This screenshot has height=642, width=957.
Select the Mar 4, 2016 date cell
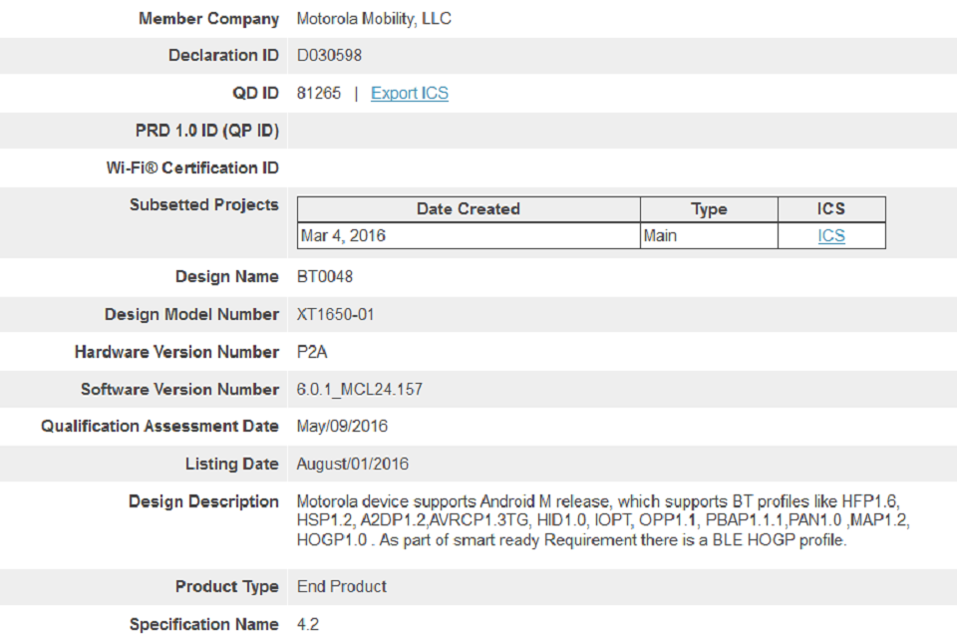tap(343, 236)
